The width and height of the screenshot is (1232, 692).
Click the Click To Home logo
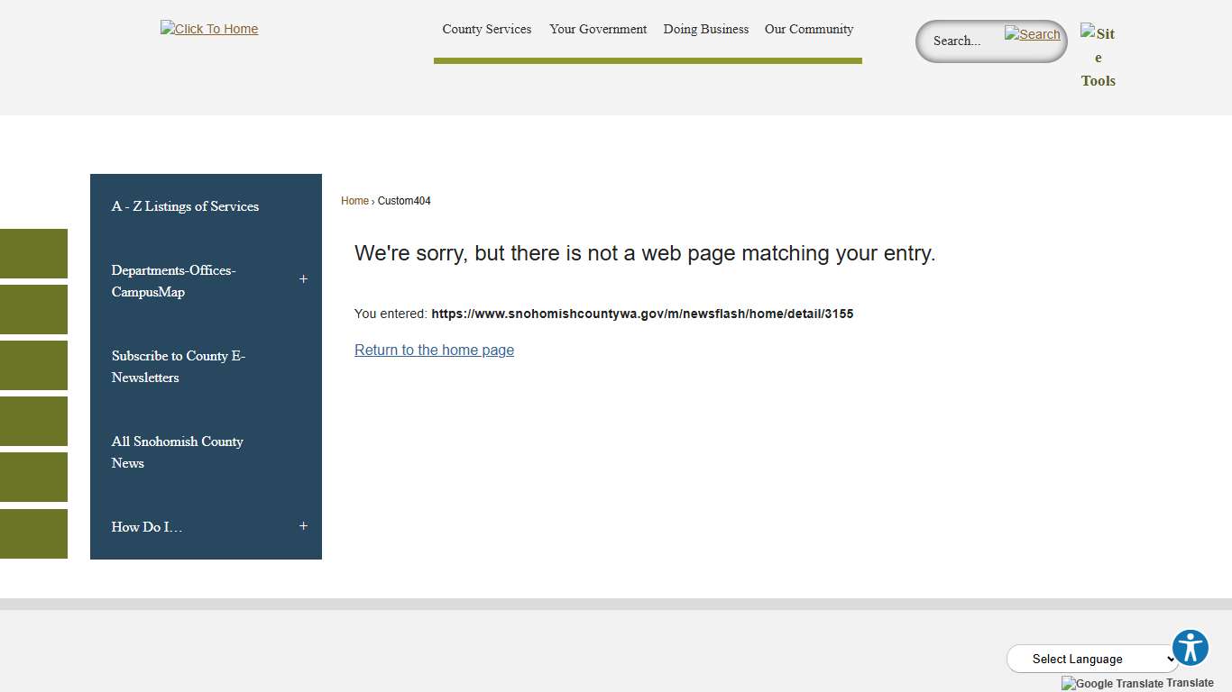click(x=209, y=29)
